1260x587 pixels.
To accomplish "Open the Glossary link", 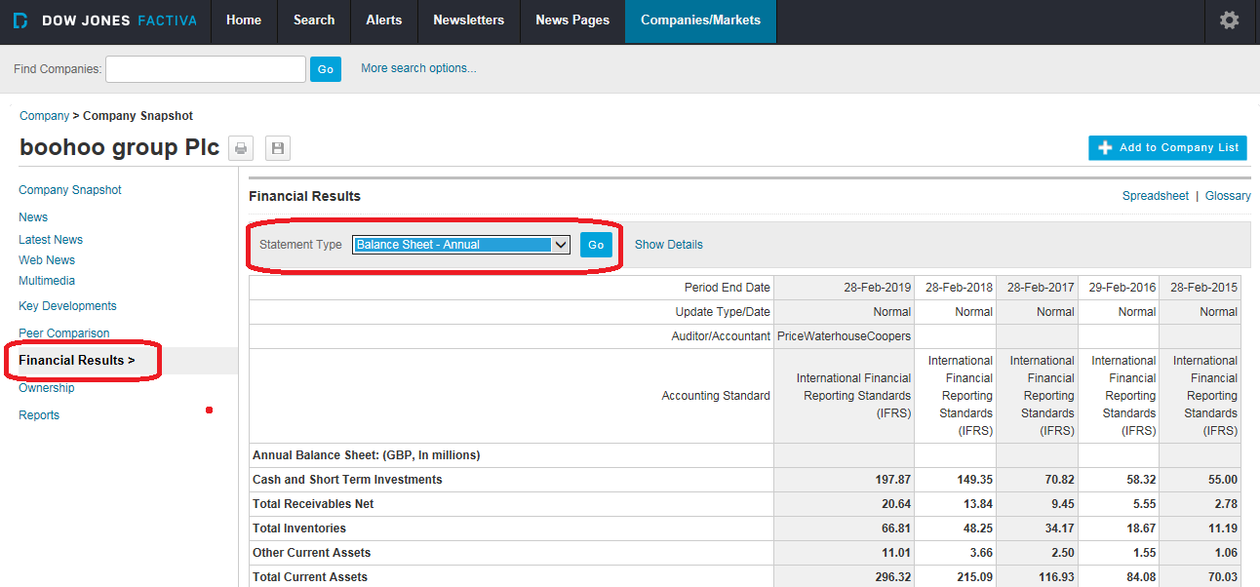I will pos(1227,196).
